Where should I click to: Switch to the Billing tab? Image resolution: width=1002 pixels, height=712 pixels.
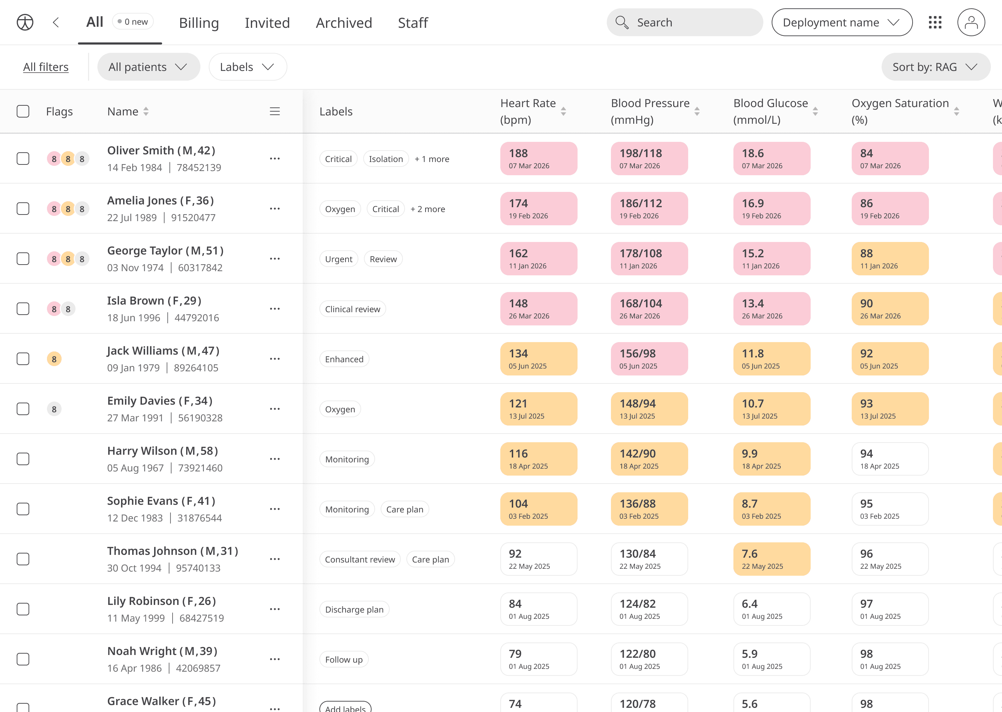pyautogui.click(x=199, y=23)
